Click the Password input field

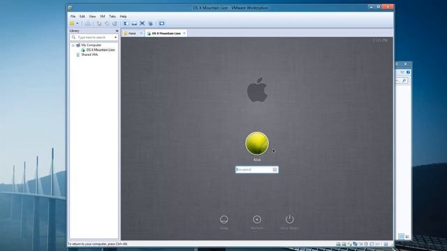point(257,169)
